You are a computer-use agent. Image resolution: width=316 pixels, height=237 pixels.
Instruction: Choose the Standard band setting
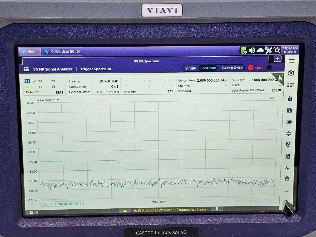click(203, 91)
